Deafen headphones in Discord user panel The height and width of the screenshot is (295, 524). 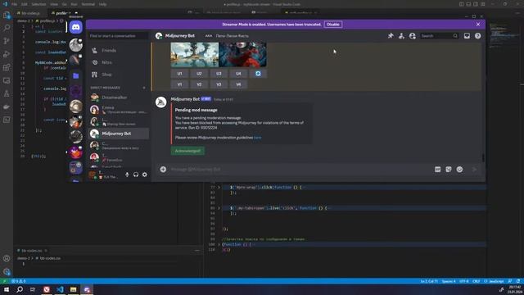[x=136, y=175]
